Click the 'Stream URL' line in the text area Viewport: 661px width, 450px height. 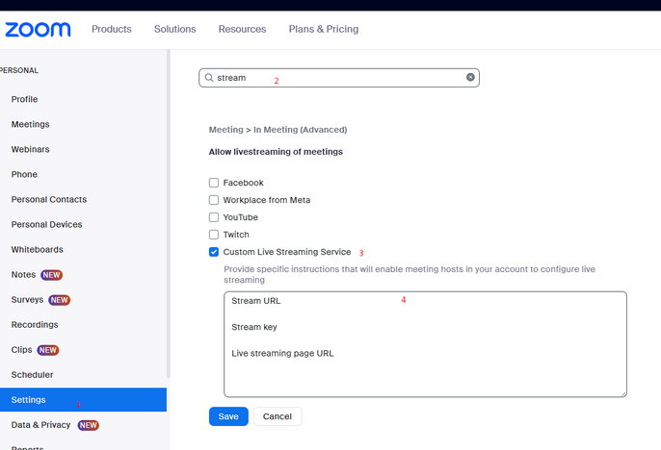[256, 301]
